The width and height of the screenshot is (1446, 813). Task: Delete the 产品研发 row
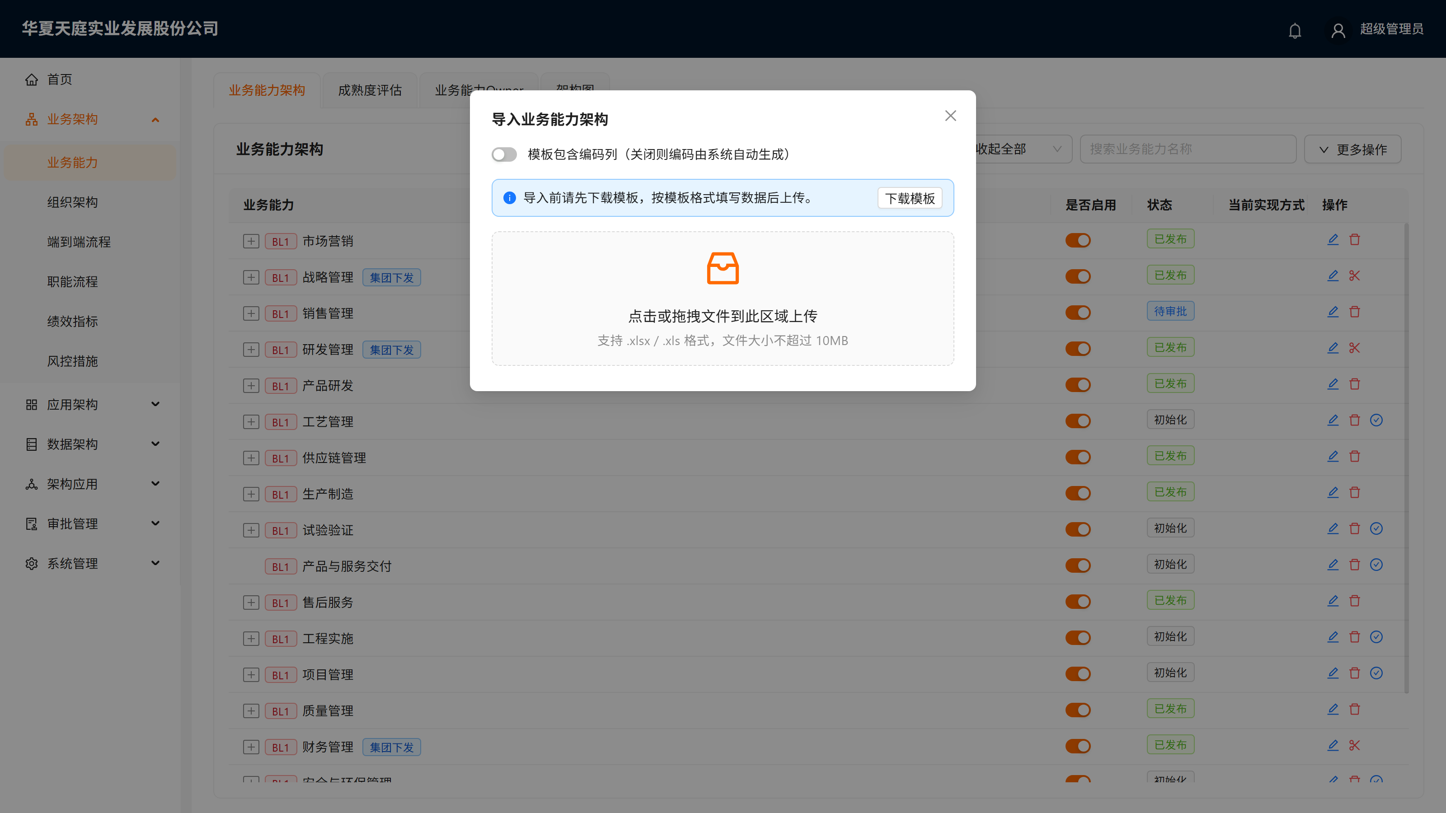[1355, 384]
